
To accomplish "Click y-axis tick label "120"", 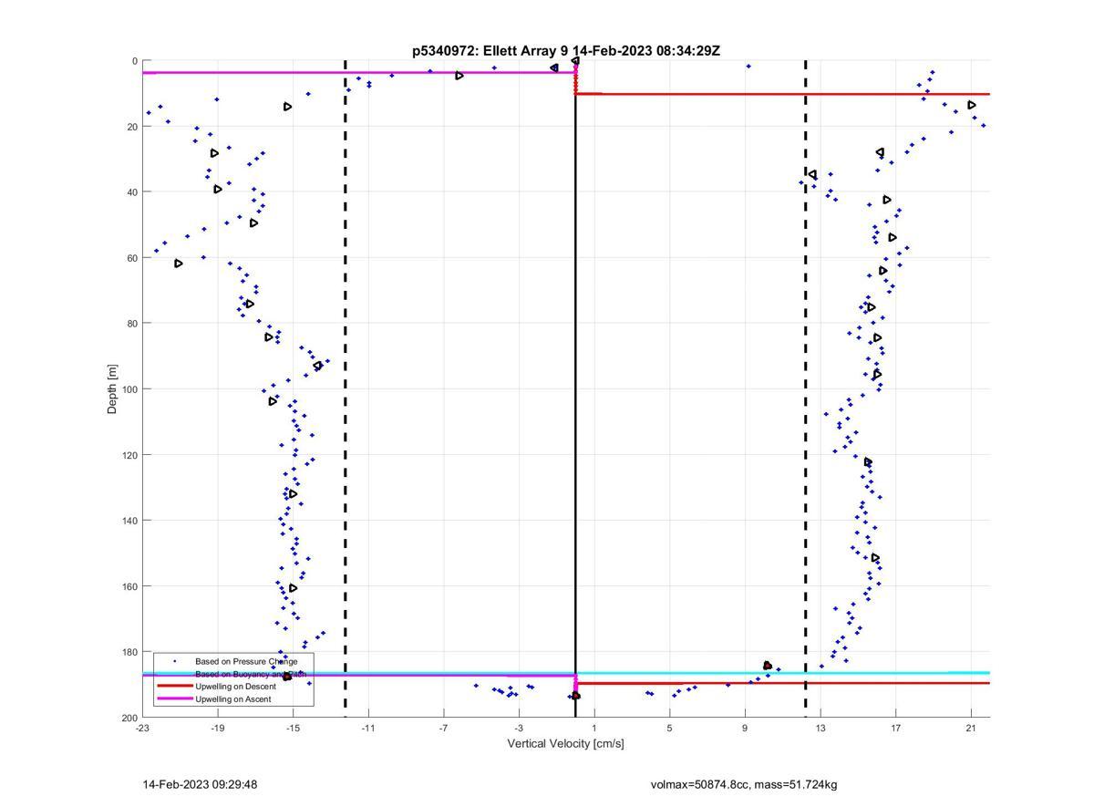I will tap(129, 455).
